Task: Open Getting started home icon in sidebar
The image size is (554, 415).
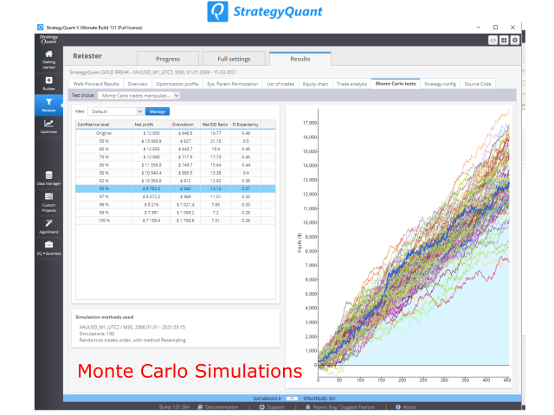Action: tap(48, 54)
